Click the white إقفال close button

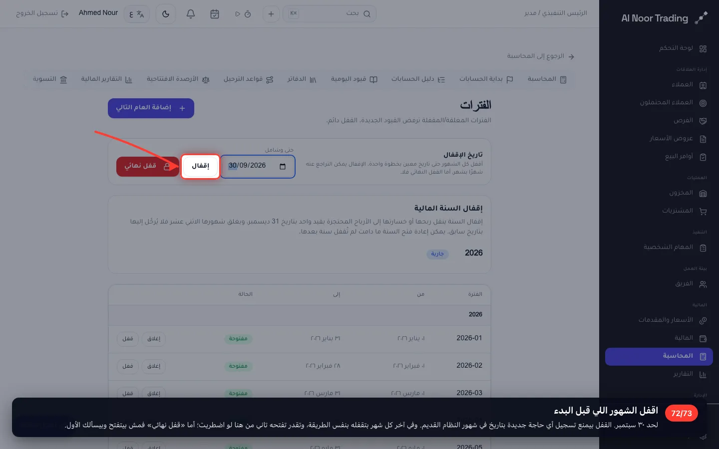[x=200, y=166]
